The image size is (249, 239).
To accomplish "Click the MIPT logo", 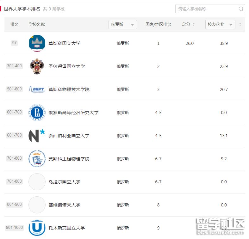I will click(37, 89).
